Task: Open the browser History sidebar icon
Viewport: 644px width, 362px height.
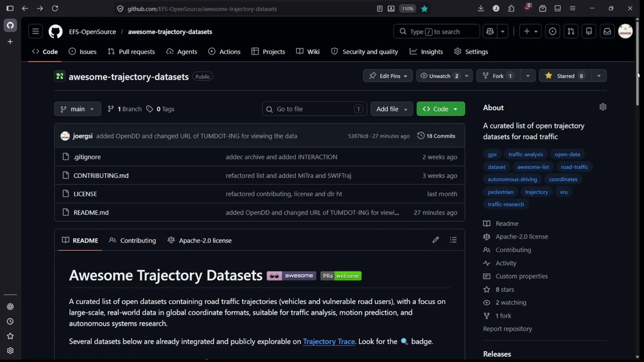Action: (10, 321)
